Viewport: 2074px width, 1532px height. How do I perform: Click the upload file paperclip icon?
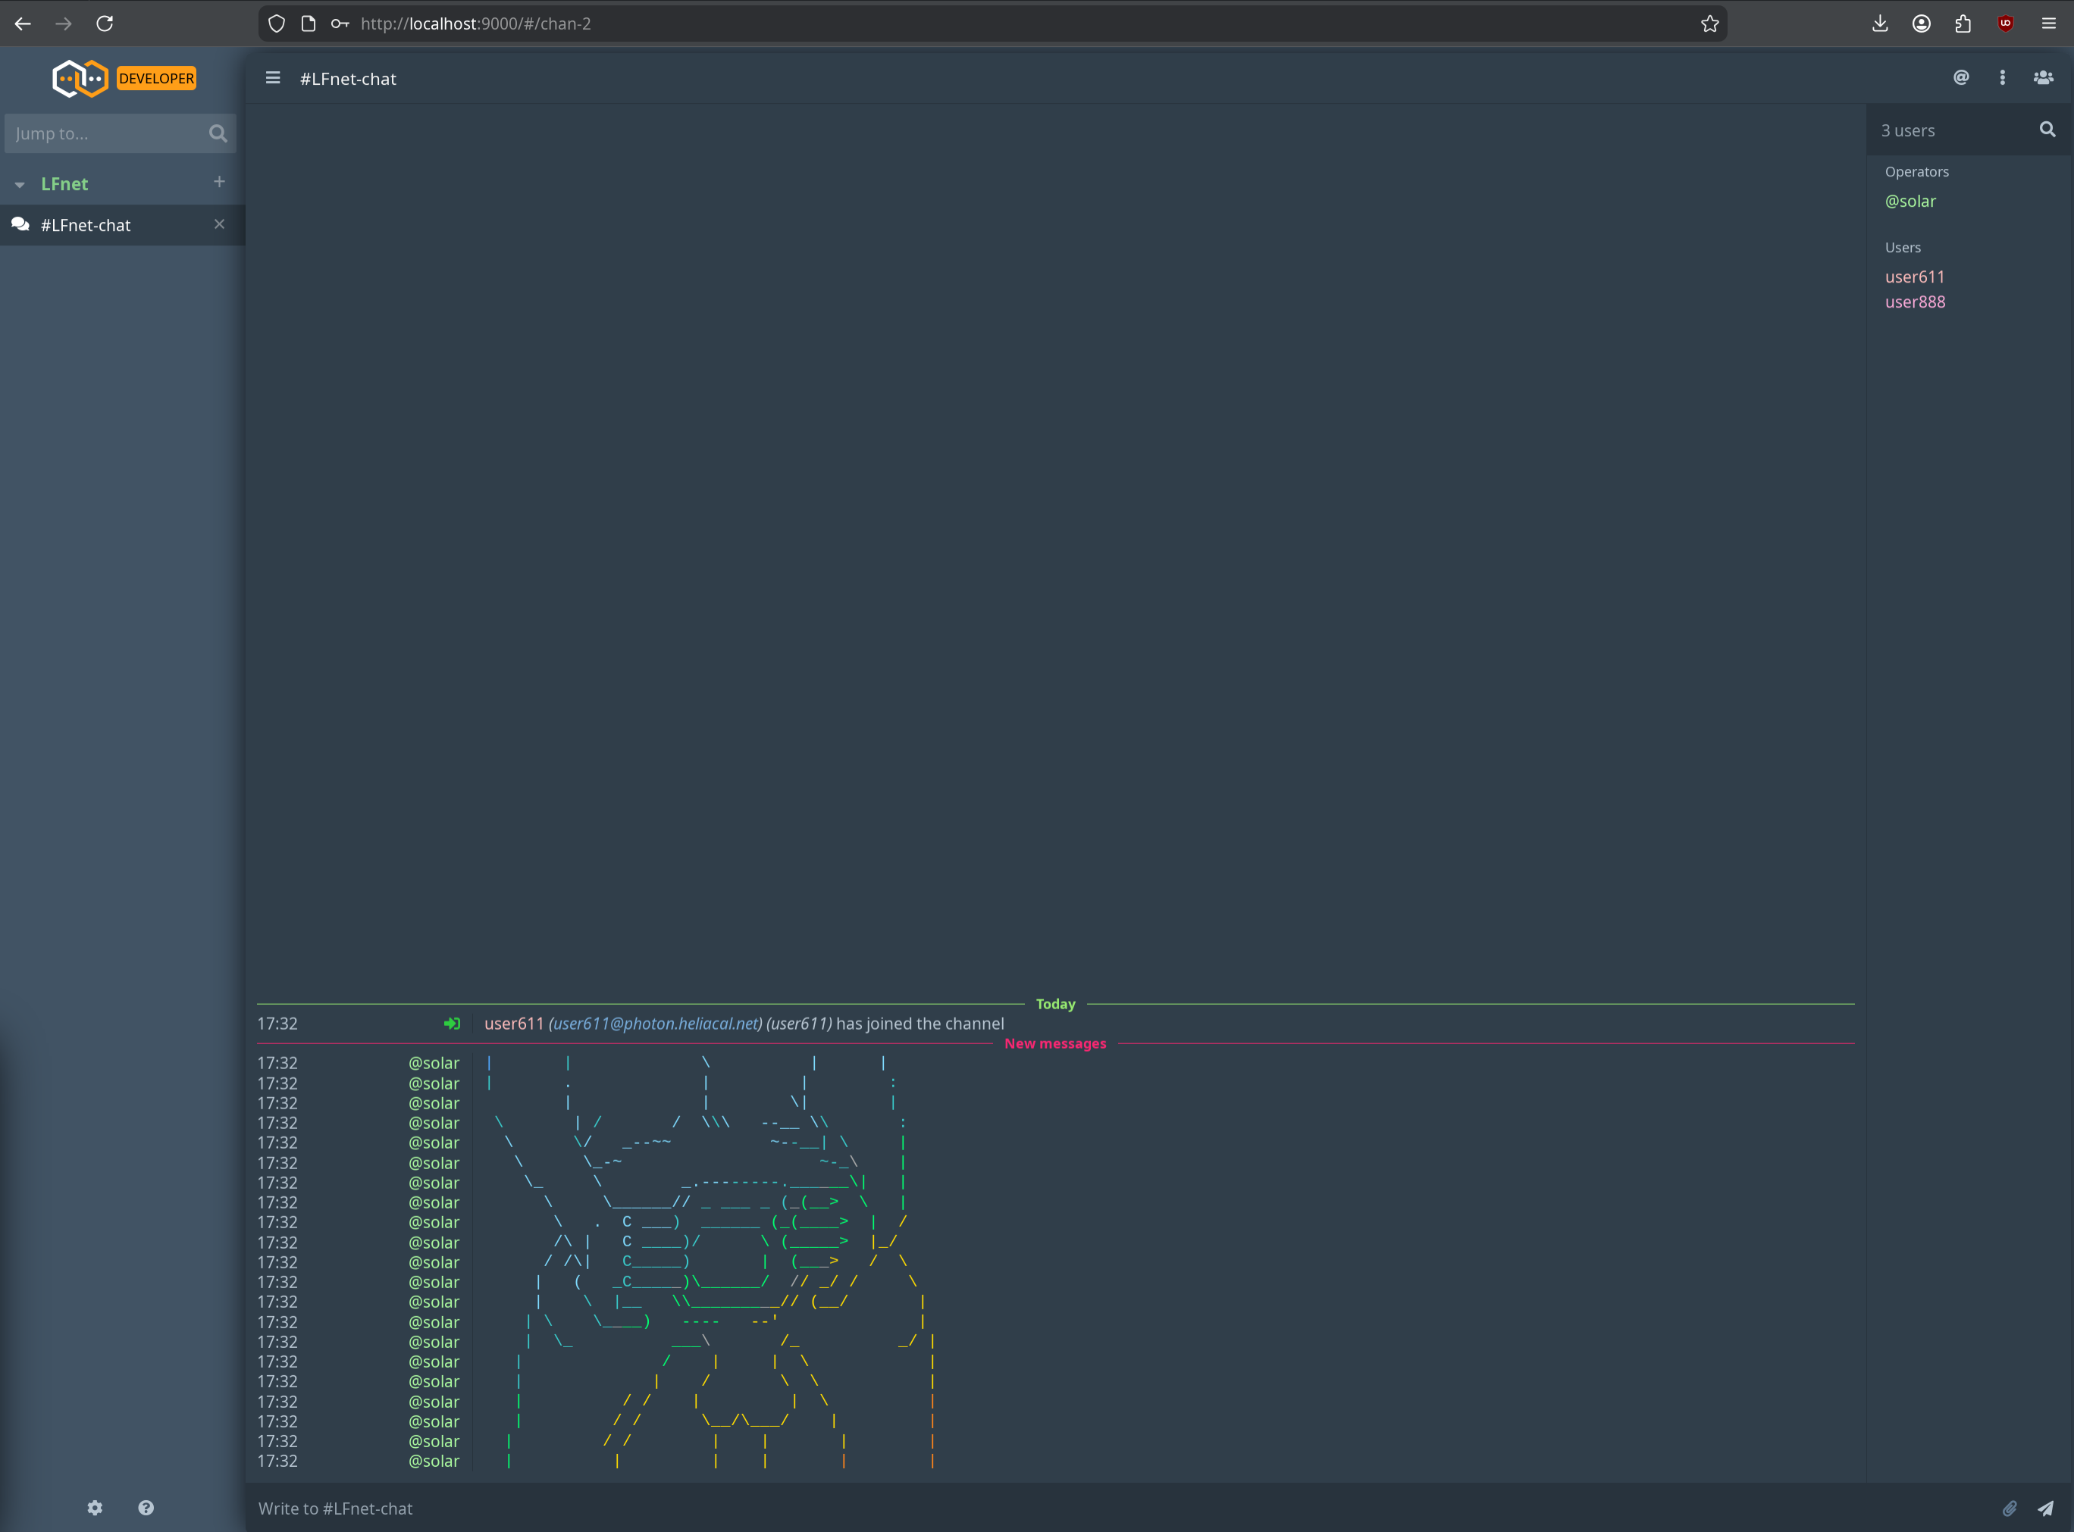point(2009,1509)
